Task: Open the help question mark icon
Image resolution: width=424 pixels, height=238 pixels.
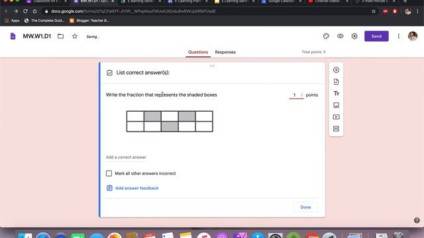Action: (x=417, y=220)
